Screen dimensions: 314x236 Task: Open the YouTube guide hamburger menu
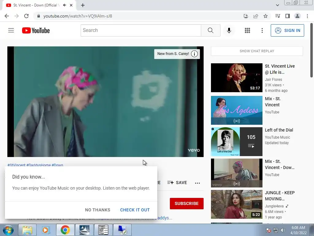click(x=11, y=30)
